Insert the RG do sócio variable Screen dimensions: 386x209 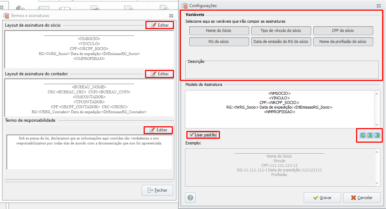219,42
